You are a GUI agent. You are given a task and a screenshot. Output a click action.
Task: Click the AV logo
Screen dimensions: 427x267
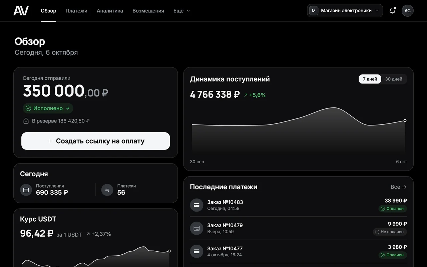[x=21, y=11]
